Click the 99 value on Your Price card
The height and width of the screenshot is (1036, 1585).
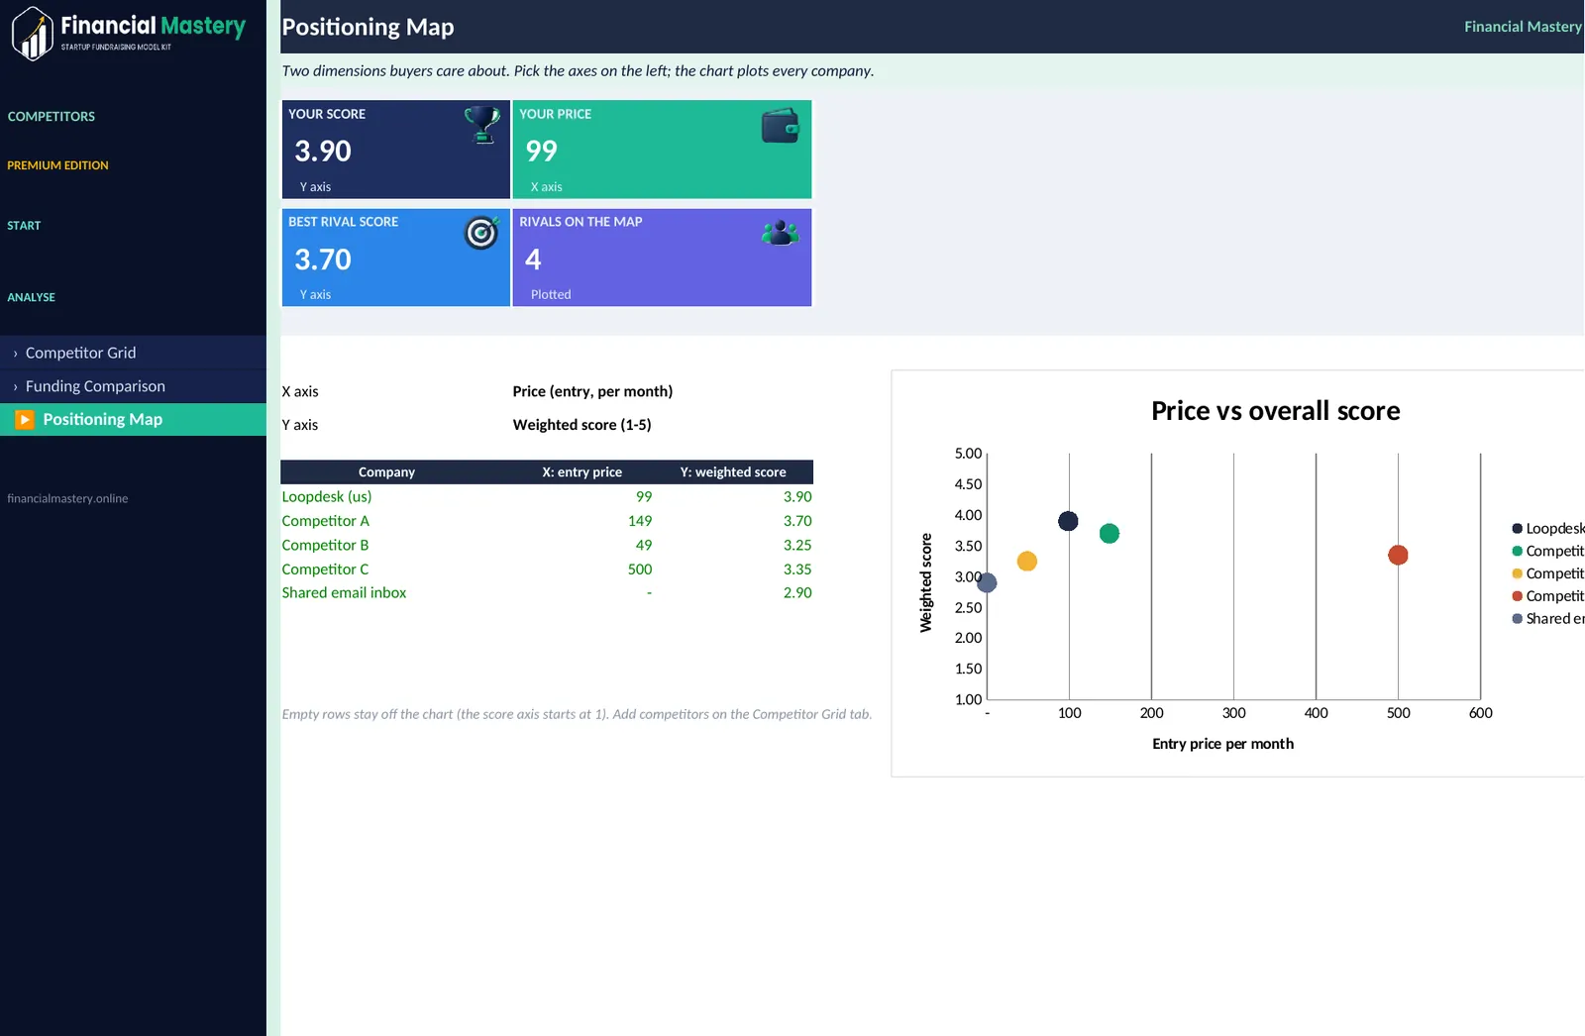[x=542, y=151]
